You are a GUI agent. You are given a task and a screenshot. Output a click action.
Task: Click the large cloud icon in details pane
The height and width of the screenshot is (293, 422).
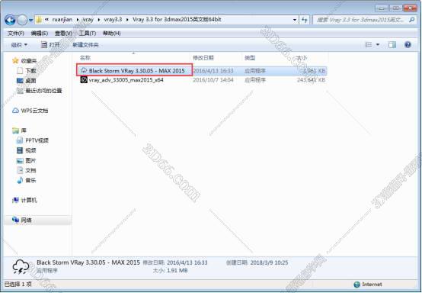click(x=21, y=267)
